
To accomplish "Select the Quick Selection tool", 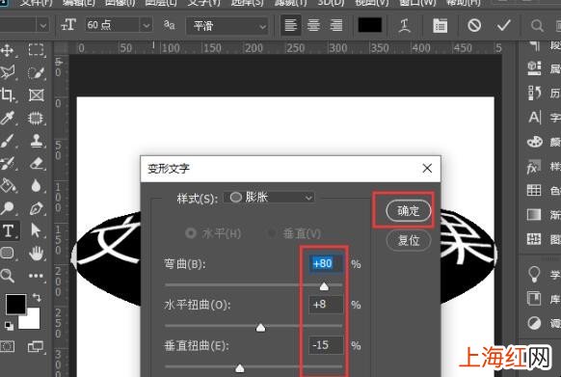I will click(36, 72).
